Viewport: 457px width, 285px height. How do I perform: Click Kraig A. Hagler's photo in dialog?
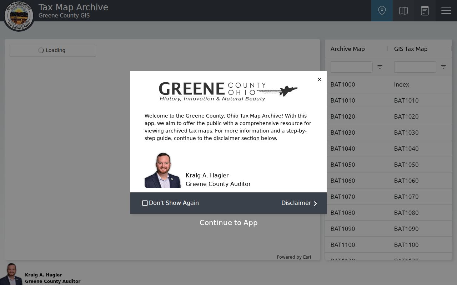pyautogui.click(x=163, y=170)
